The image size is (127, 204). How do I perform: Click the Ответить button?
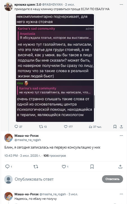point(112,179)
